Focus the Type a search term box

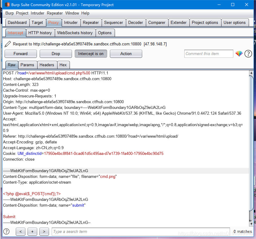(x=141, y=231)
